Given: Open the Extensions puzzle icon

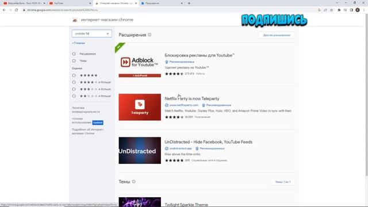Looking at the screenshot, I should pos(339,10).
